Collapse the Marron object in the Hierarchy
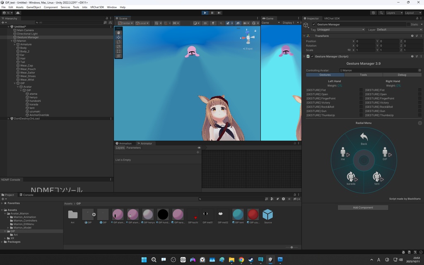This screenshot has width=424, height=265. coord(11,41)
